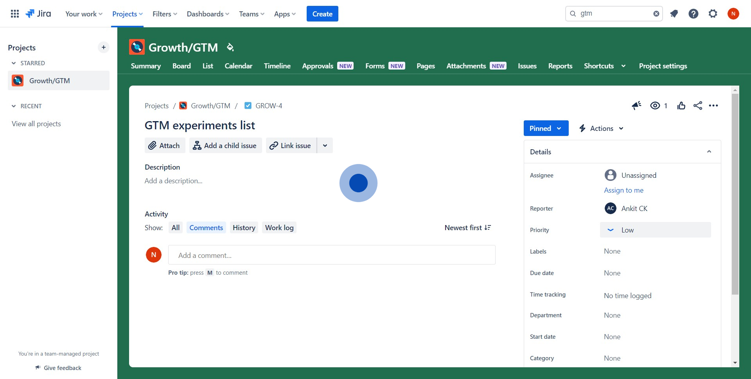Click the add project plus icon

coord(104,47)
